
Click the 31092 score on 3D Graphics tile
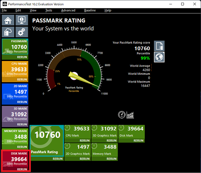(109, 129)
